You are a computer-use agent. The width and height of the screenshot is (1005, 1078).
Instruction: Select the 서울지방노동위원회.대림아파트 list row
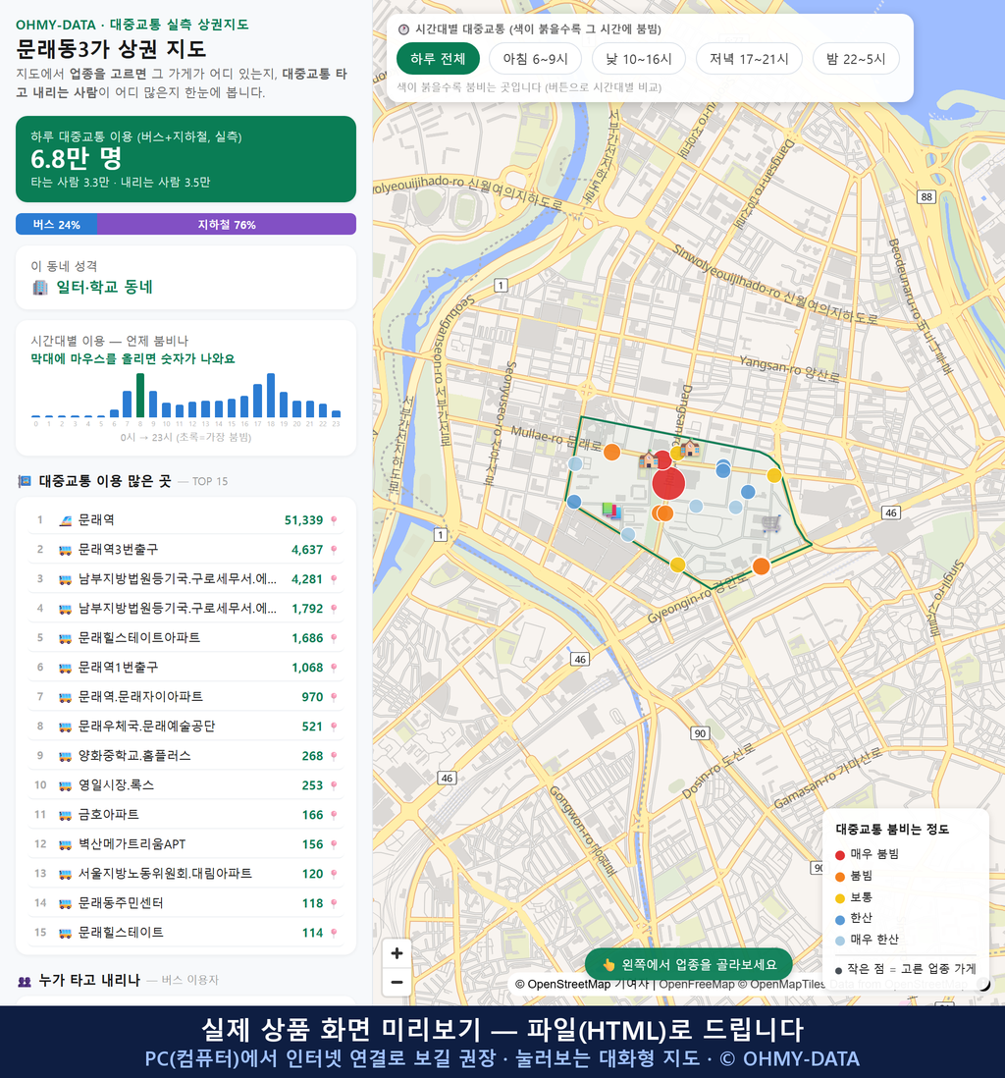tap(185, 874)
